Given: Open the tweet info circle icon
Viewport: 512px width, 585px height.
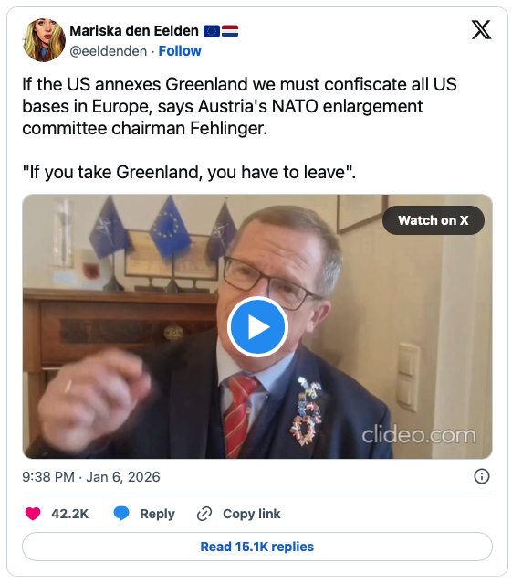Looking at the screenshot, I should (482, 476).
